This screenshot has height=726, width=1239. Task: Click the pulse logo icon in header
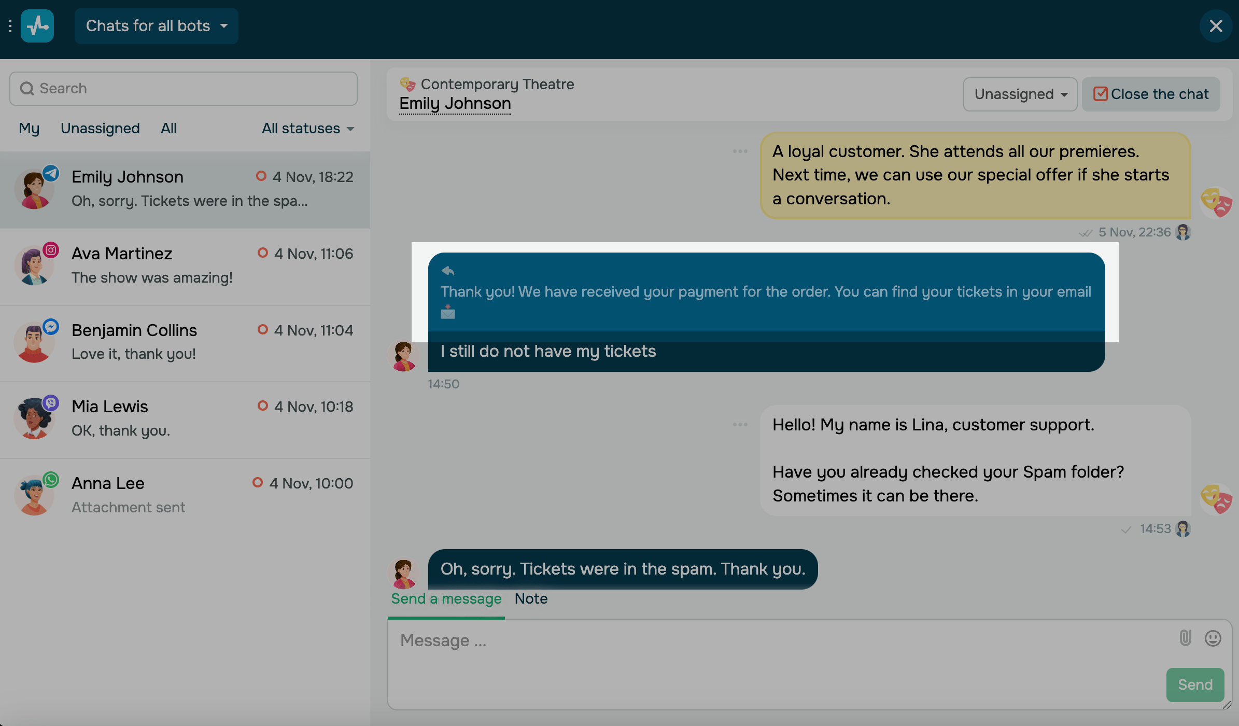point(37,26)
